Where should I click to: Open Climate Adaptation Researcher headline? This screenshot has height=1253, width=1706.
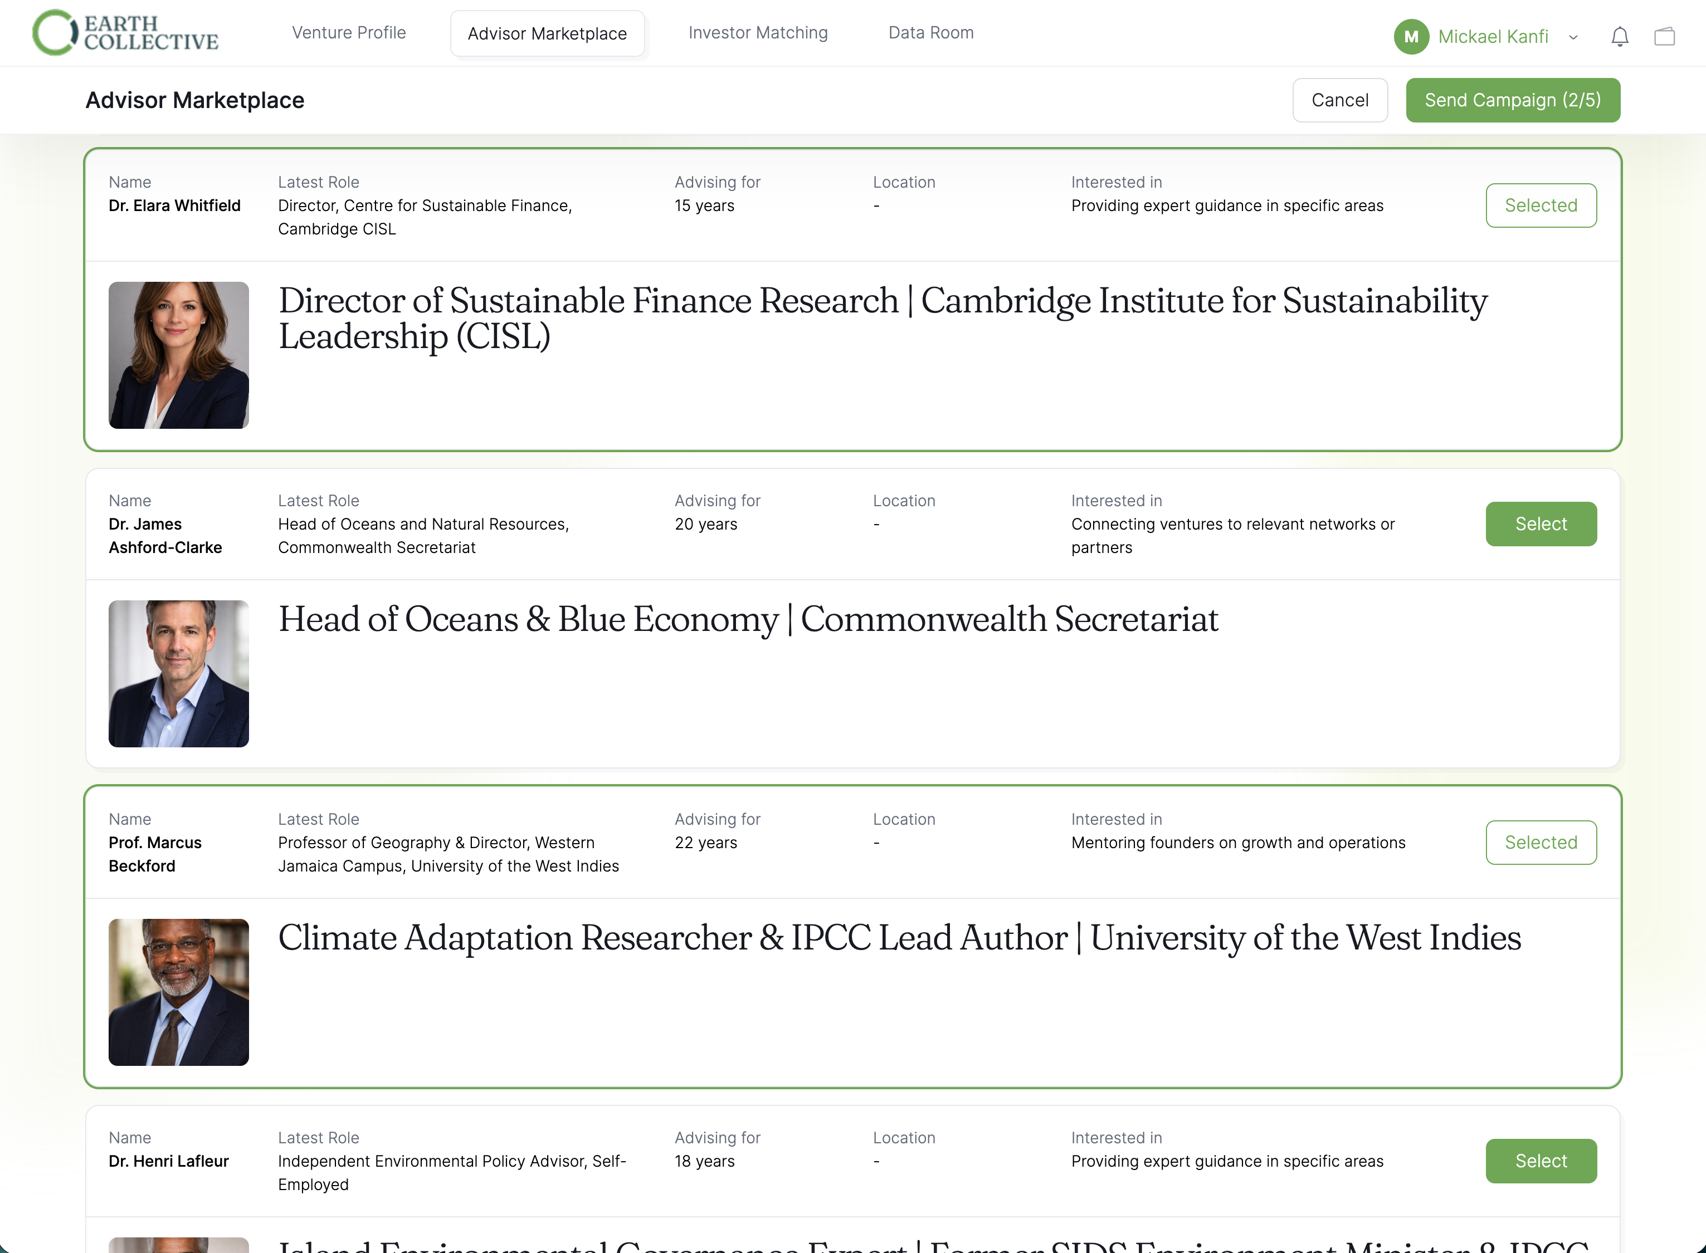coord(899,937)
